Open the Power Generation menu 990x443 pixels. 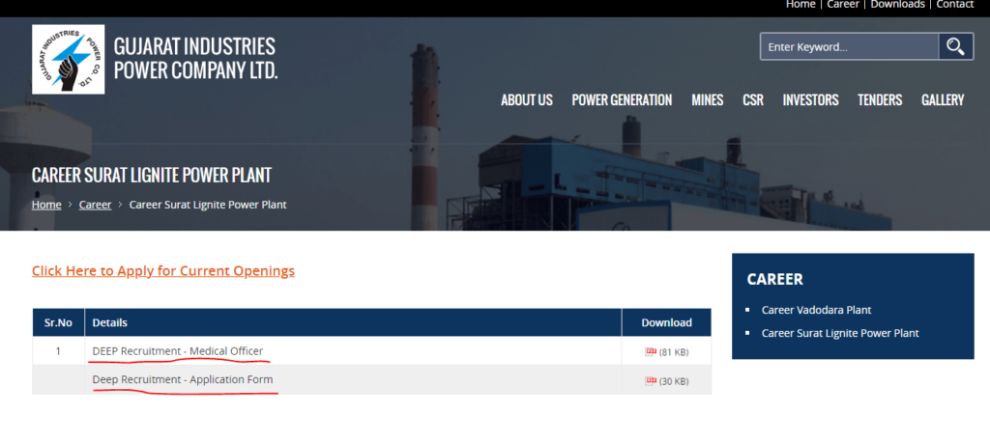click(622, 100)
